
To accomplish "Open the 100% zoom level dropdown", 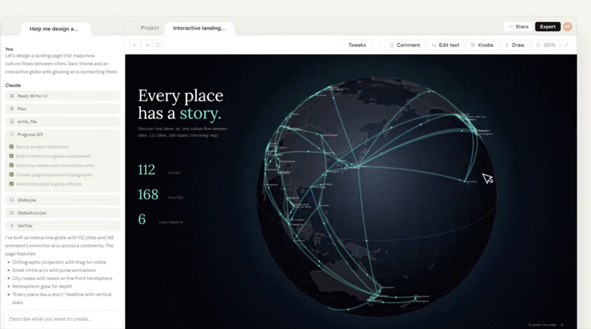I will [x=545, y=45].
